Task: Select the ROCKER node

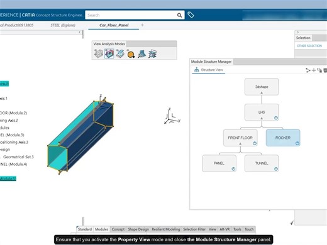Action: coord(283,138)
